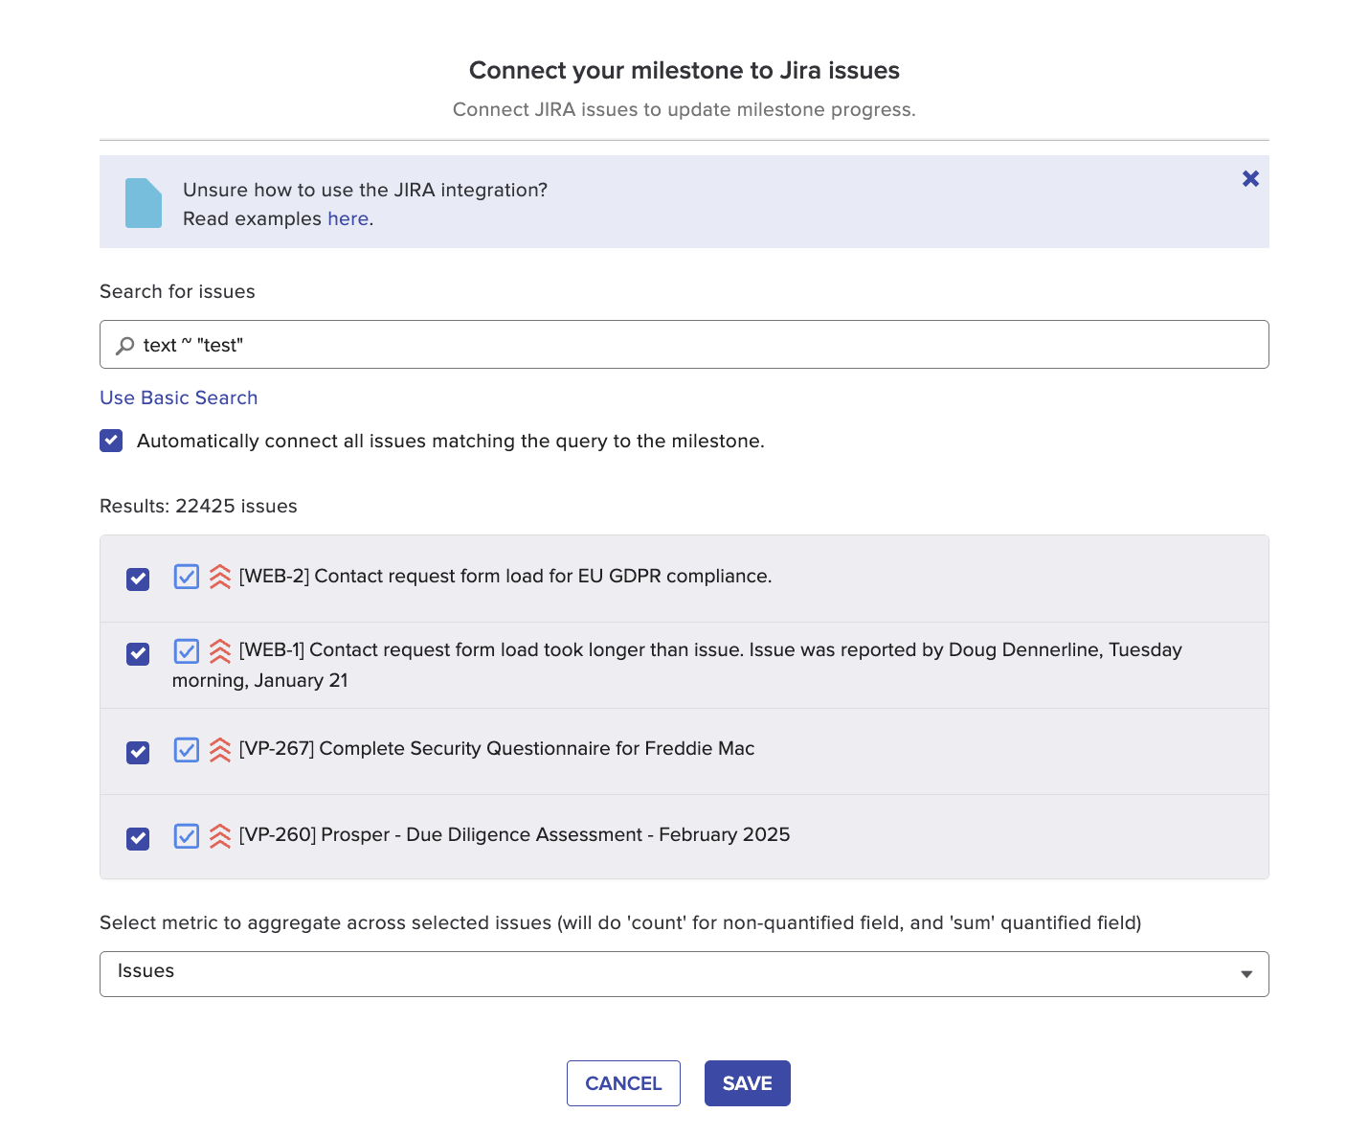
Task: Deselect the WEB-2 issue checkbox
Action: (x=138, y=579)
